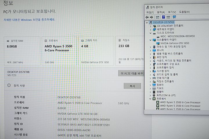Open the 파일(F) menu

point(150,12)
